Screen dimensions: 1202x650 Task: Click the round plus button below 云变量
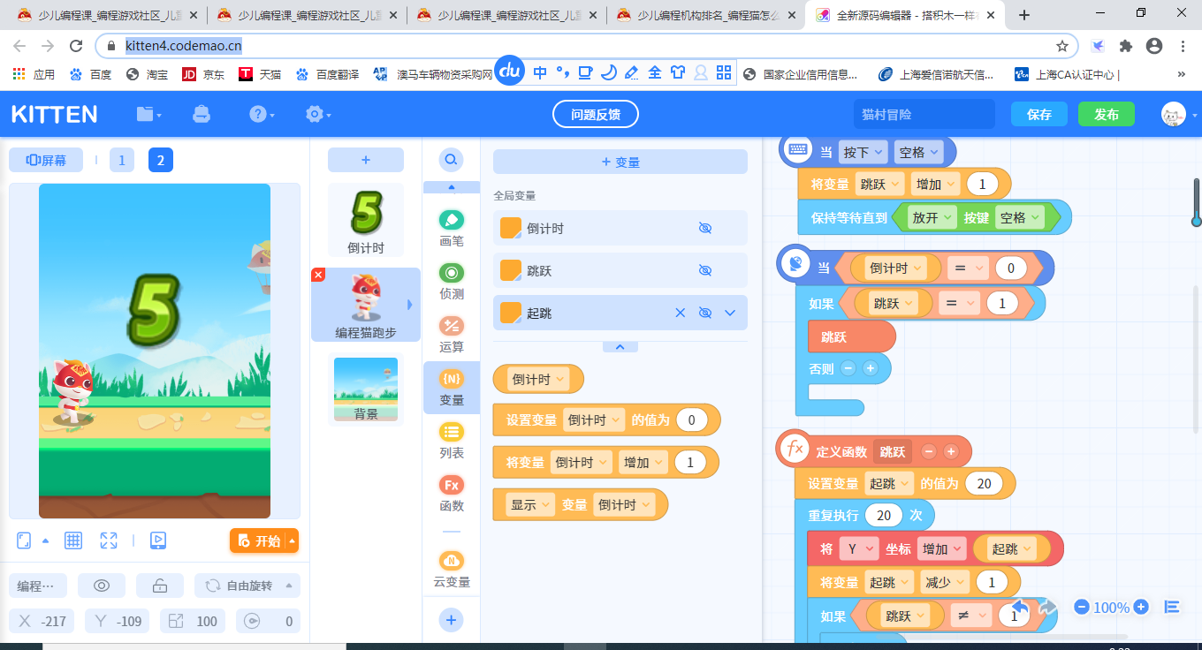(451, 620)
